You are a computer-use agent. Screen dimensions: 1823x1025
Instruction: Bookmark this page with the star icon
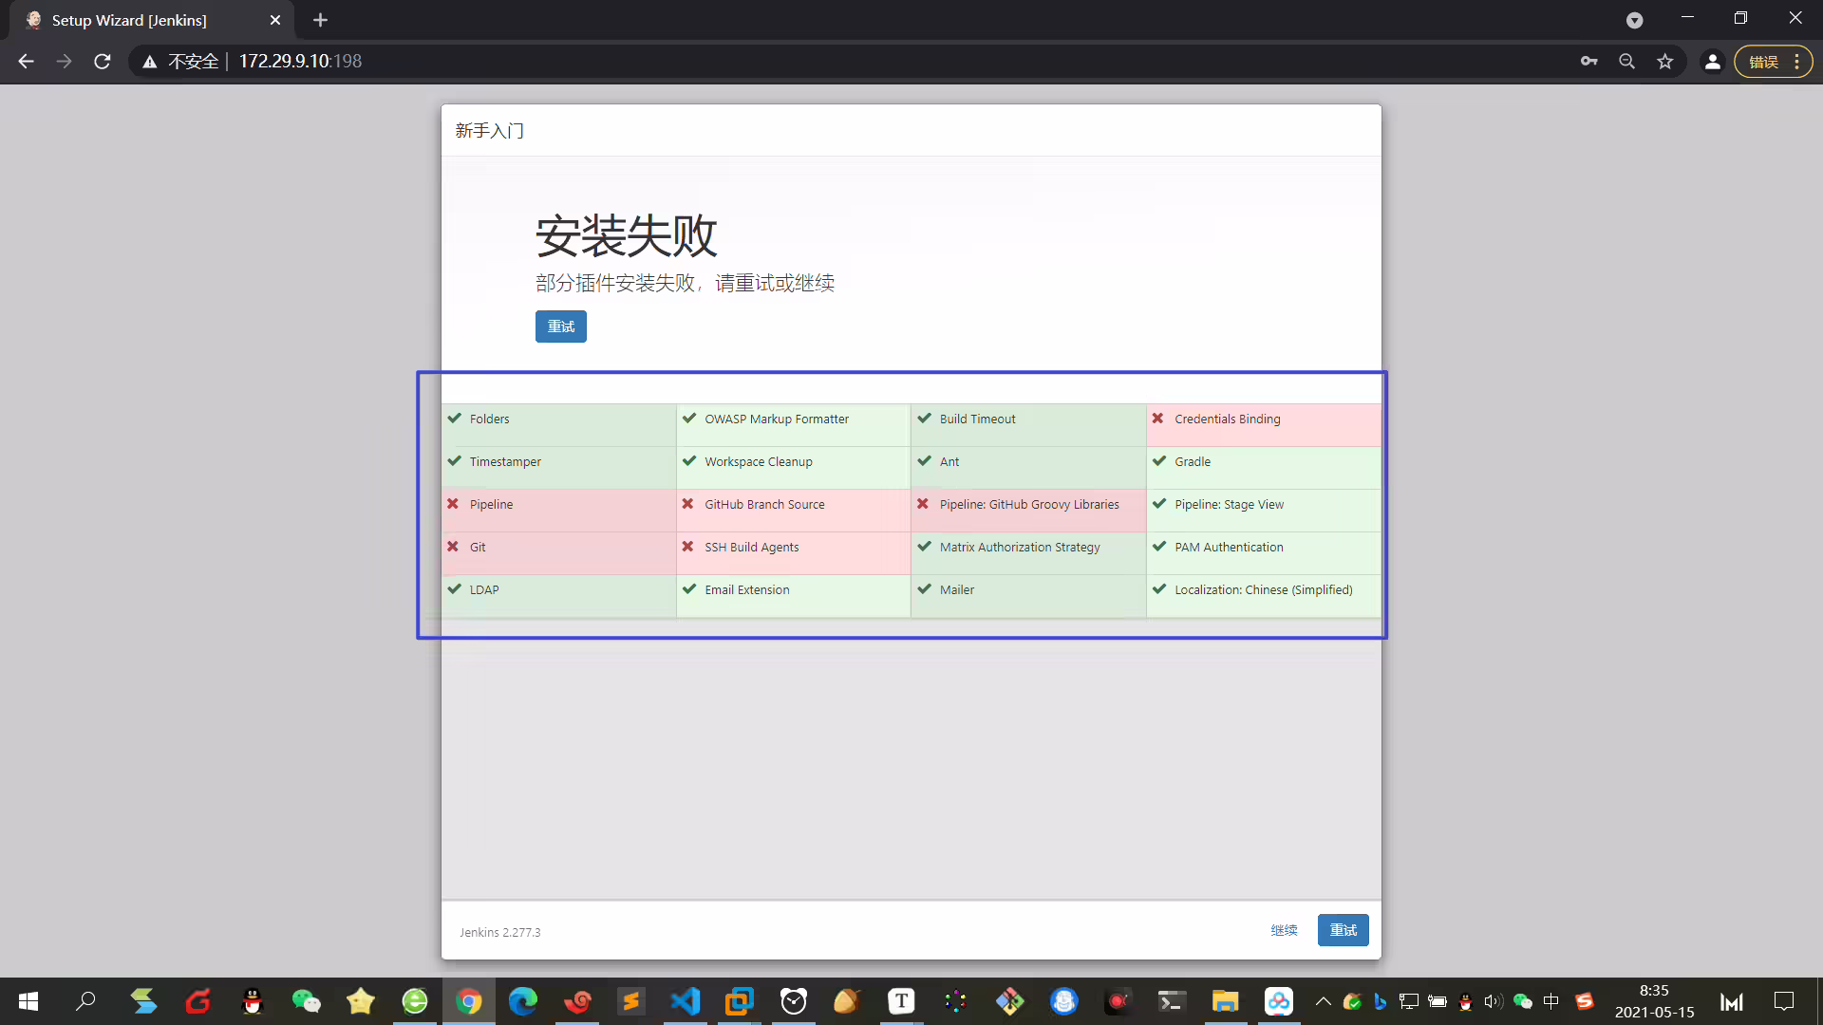tap(1664, 62)
